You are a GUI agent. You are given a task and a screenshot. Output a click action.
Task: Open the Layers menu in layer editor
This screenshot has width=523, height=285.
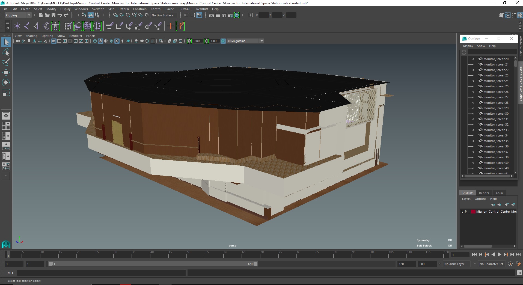point(466,199)
